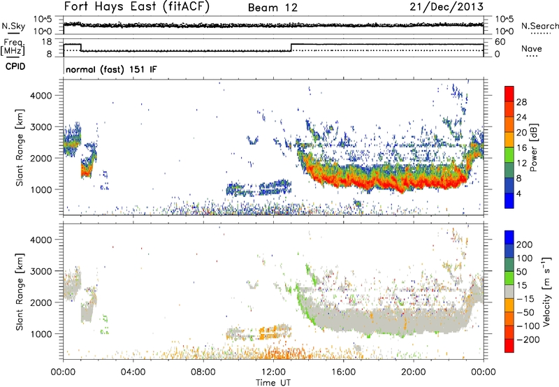Click the '100' velocity colorbar label

click(525, 258)
